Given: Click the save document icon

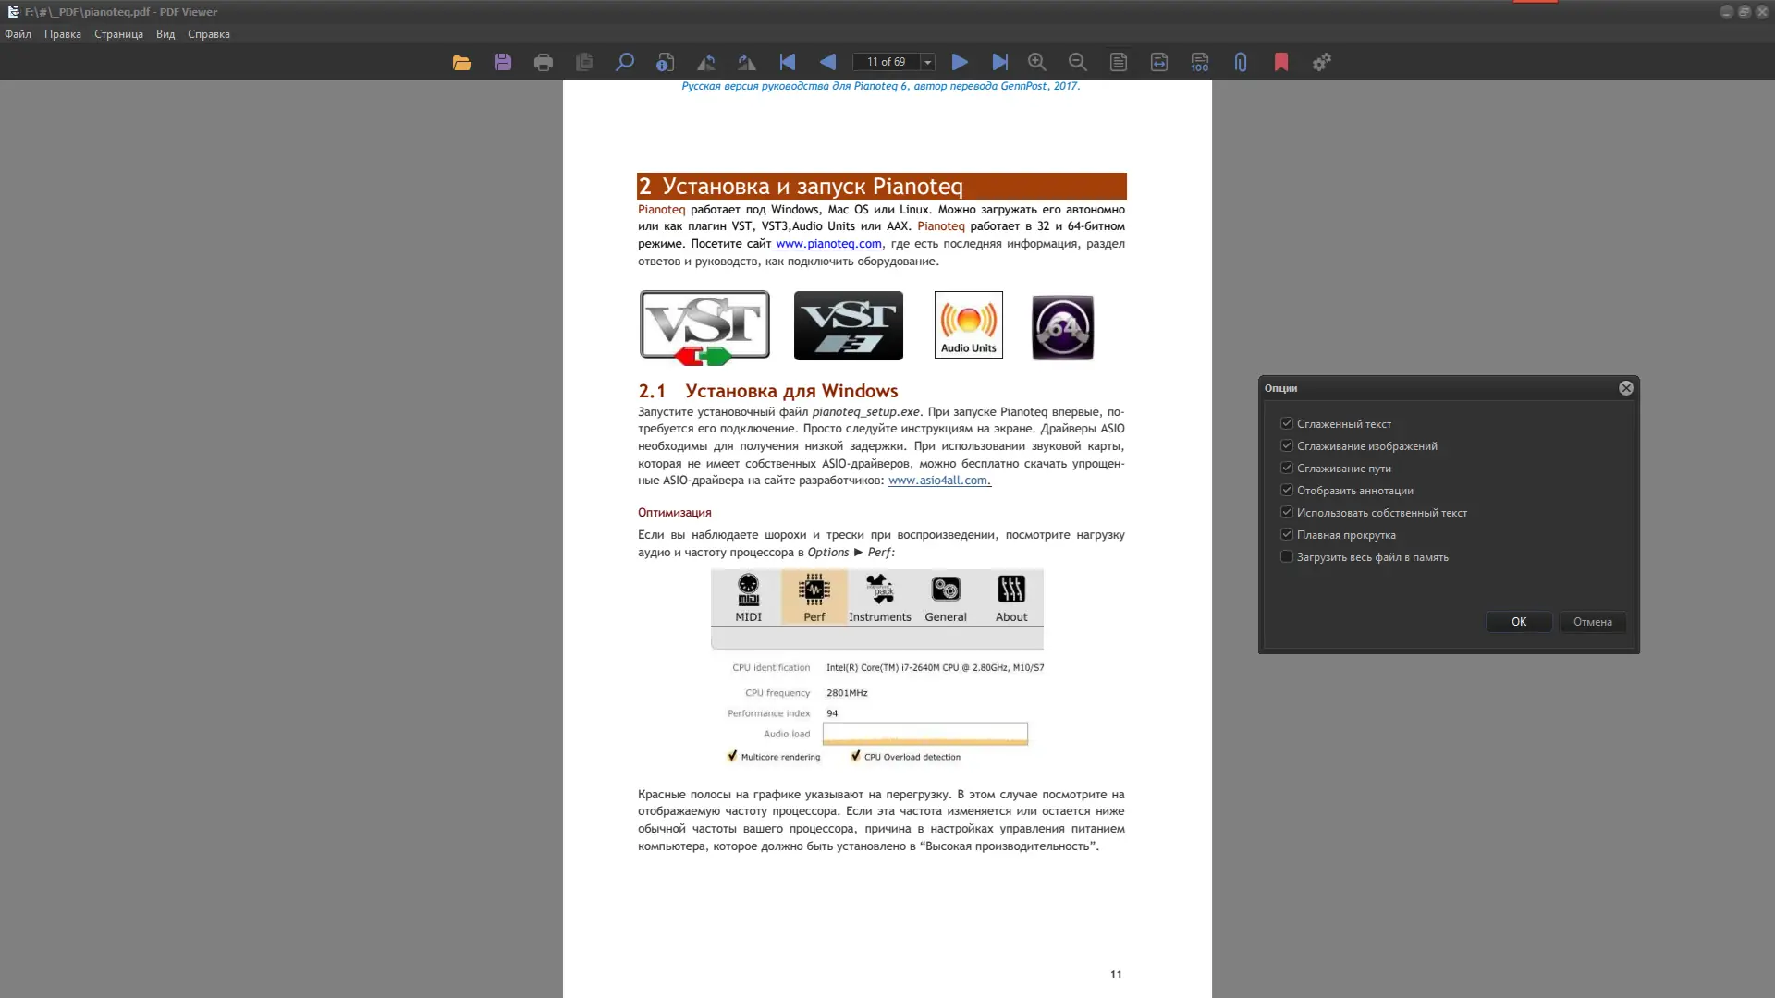Looking at the screenshot, I should click(x=503, y=62).
